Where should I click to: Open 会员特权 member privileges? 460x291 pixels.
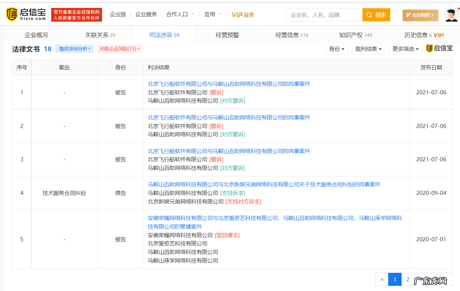point(420,15)
